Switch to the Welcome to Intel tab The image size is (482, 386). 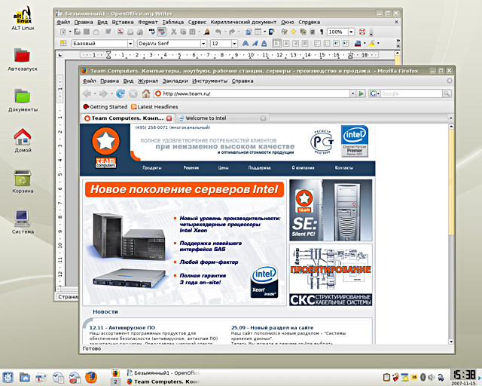206,118
